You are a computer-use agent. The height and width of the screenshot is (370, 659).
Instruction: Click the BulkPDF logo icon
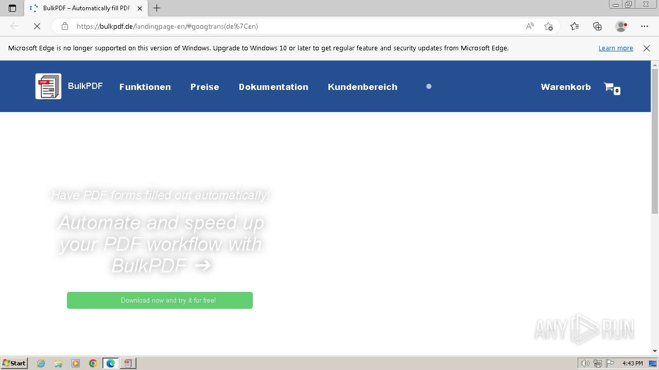pyautogui.click(x=48, y=86)
